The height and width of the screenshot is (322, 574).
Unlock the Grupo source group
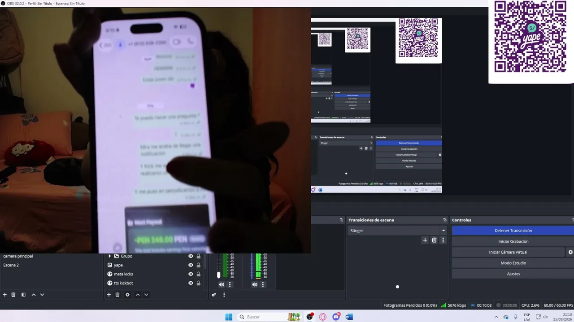tap(199, 256)
